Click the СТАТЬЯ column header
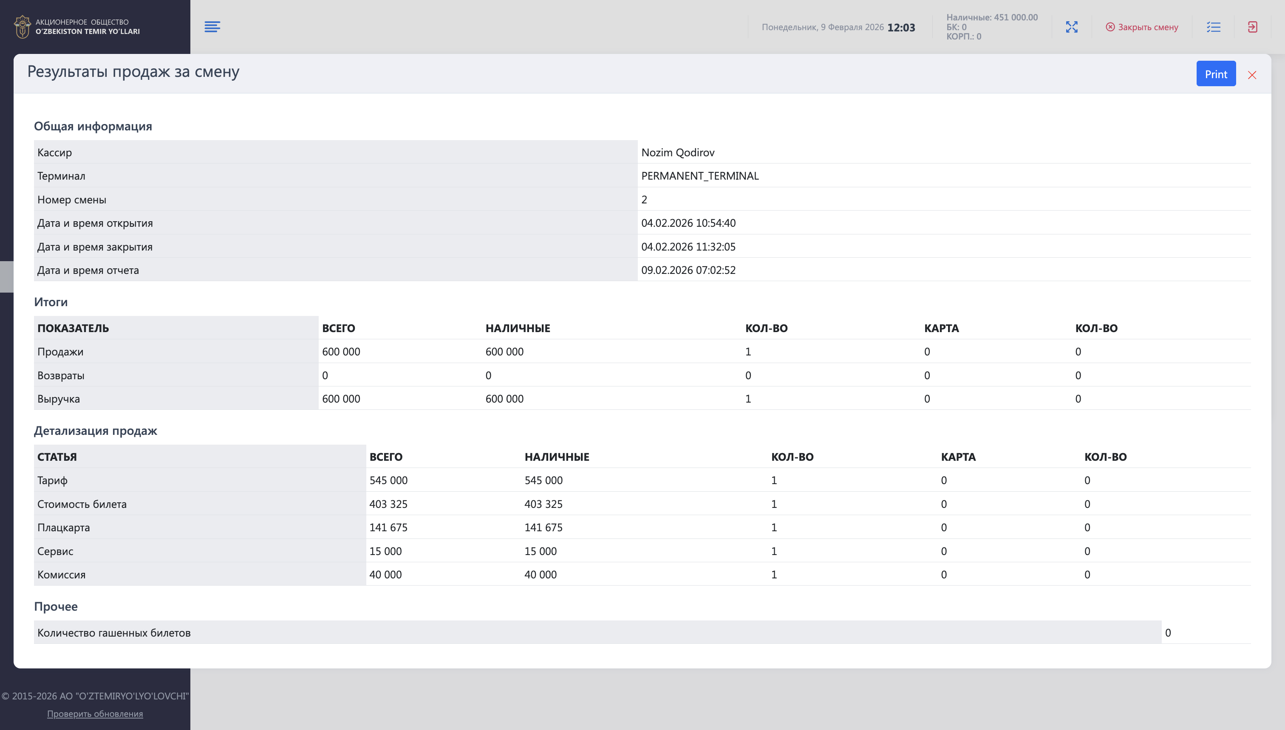 point(57,457)
